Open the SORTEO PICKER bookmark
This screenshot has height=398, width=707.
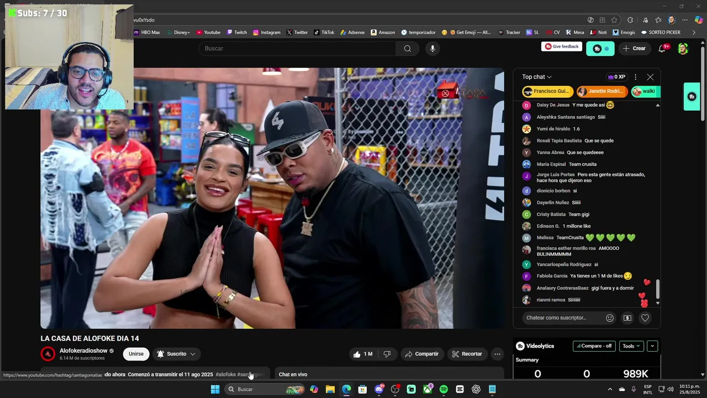coord(661,33)
